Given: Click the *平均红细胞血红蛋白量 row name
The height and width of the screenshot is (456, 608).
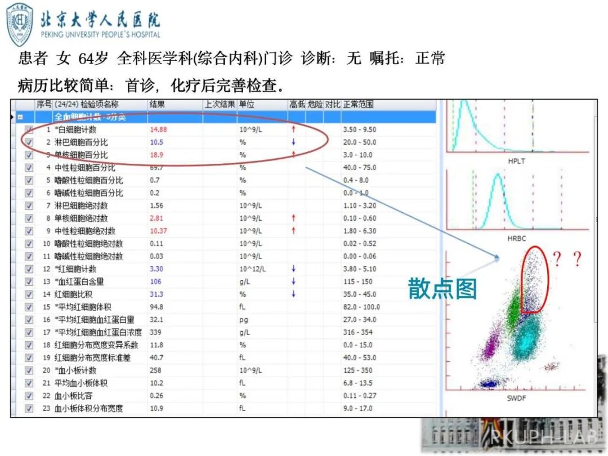Looking at the screenshot, I should point(94,320).
